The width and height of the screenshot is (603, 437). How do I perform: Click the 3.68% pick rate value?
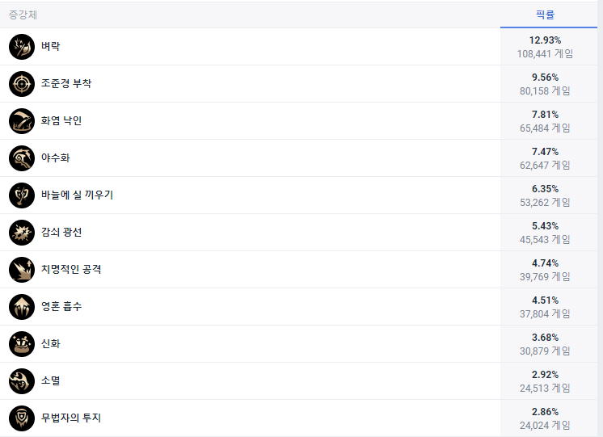(x=545, y=338)
